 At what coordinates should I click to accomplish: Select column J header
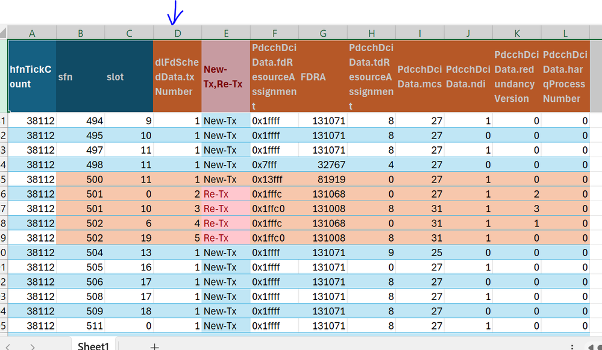point(468,33)
